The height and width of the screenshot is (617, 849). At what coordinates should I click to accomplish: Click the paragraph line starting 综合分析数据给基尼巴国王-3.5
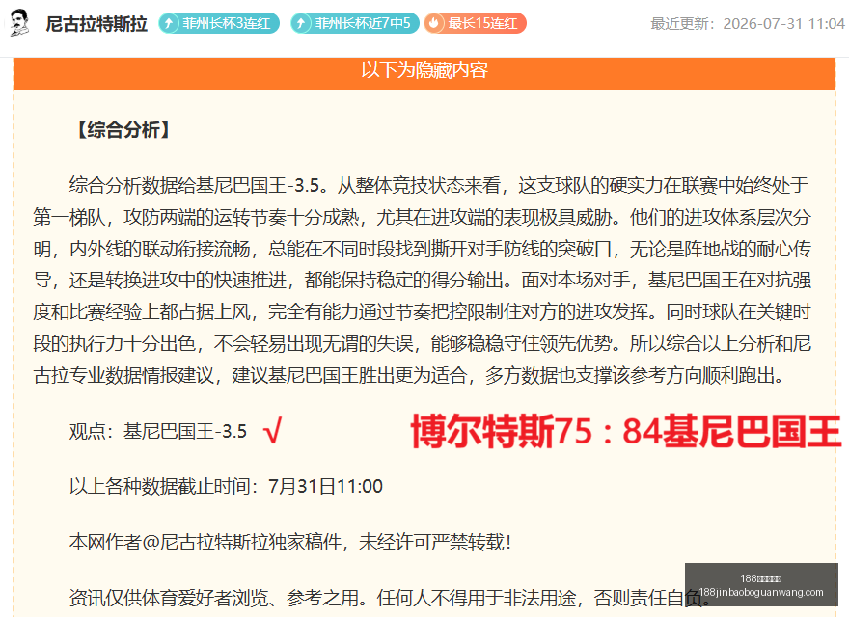click(x=439, y=186)
